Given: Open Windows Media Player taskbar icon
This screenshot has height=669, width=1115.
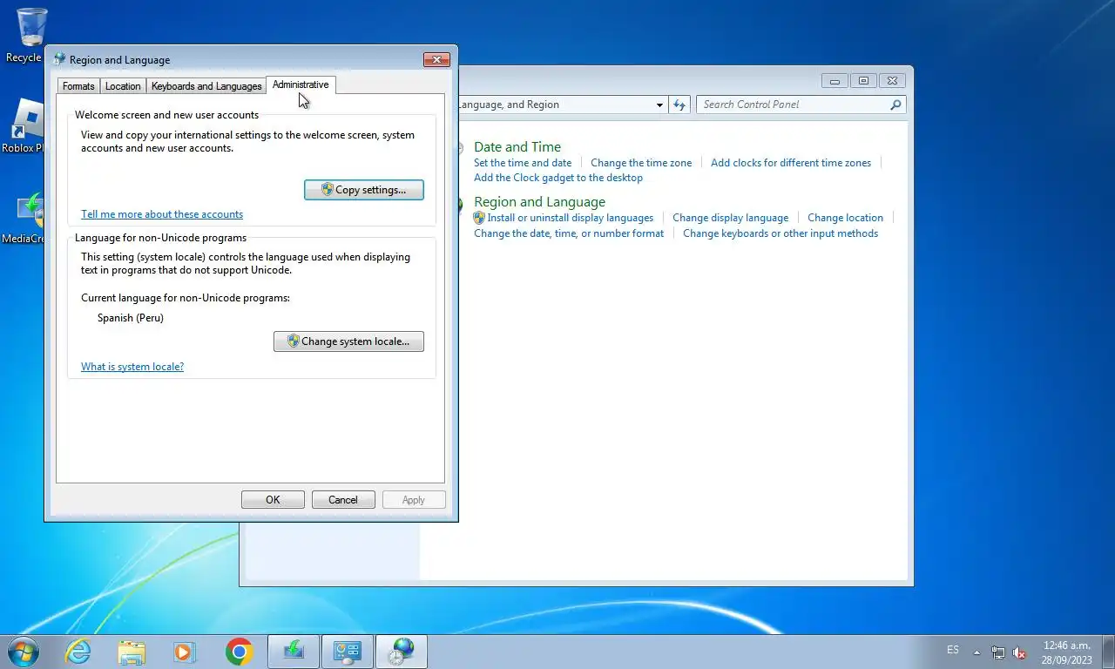Looking at the screenshot, I should coord(184,652).
